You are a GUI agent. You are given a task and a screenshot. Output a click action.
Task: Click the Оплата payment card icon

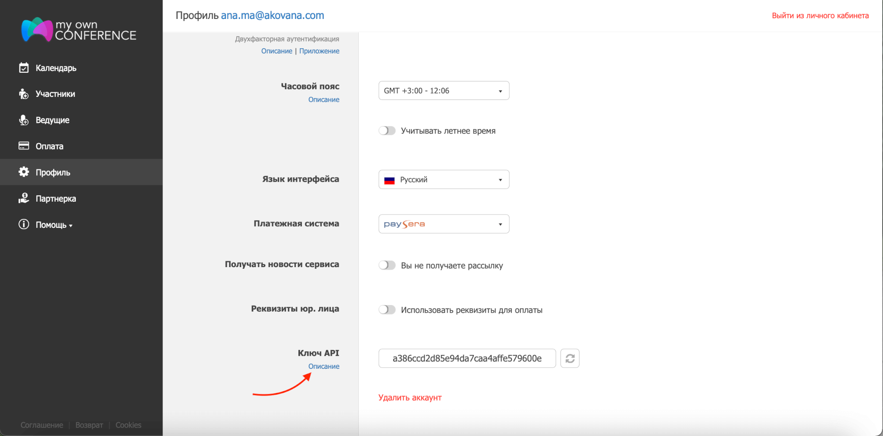point(24,146)
